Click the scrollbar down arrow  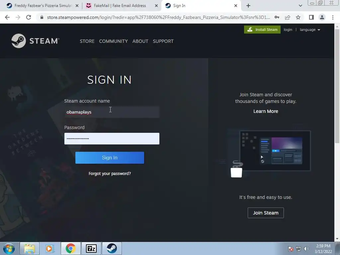click(x=337, y=239)
